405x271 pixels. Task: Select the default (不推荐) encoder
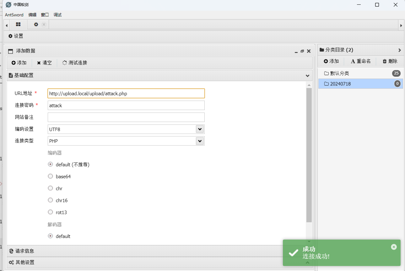tap(50, 164)
